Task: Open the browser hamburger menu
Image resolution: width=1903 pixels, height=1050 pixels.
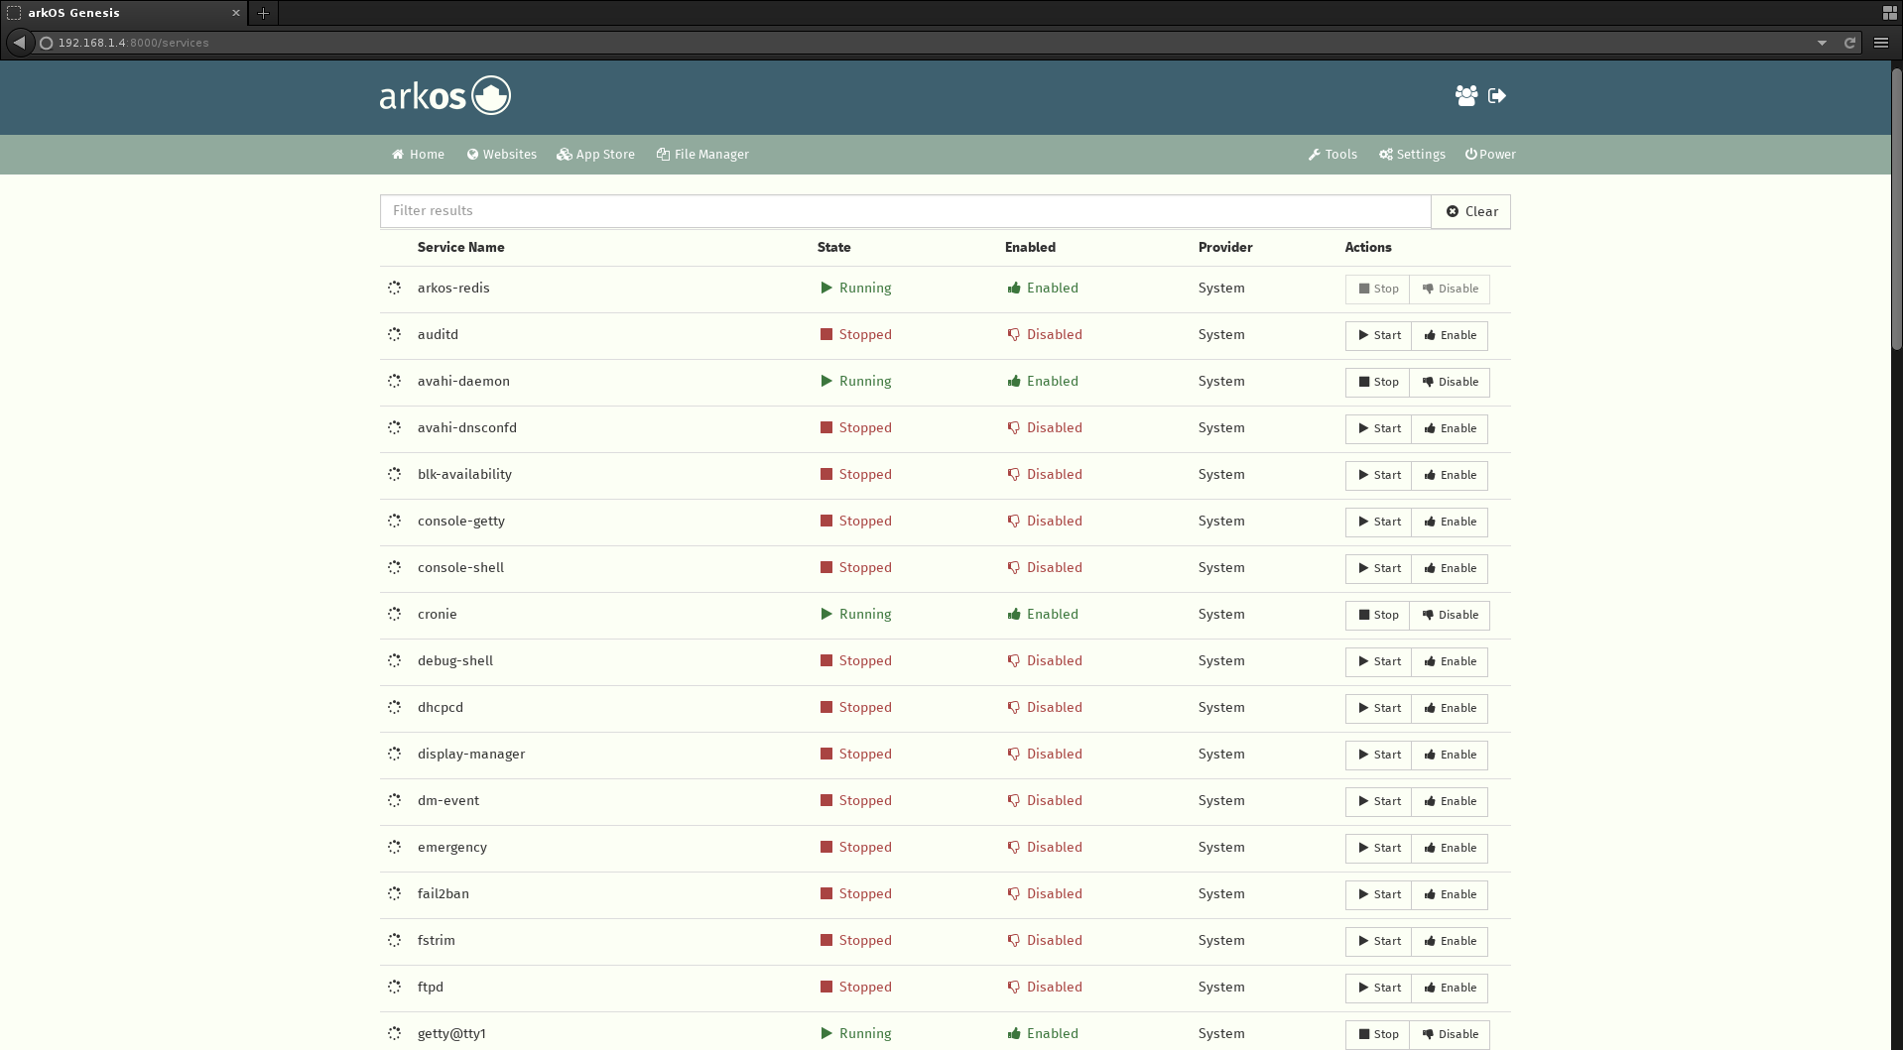Action: click(x=1880, y=43)
